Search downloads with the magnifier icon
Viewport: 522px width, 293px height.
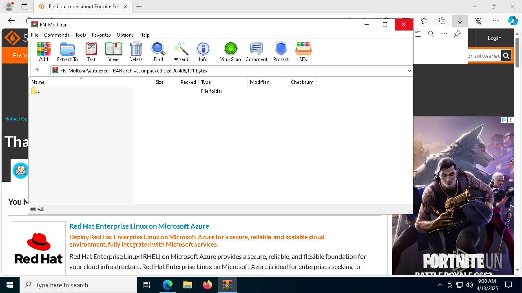coord(431,34)
